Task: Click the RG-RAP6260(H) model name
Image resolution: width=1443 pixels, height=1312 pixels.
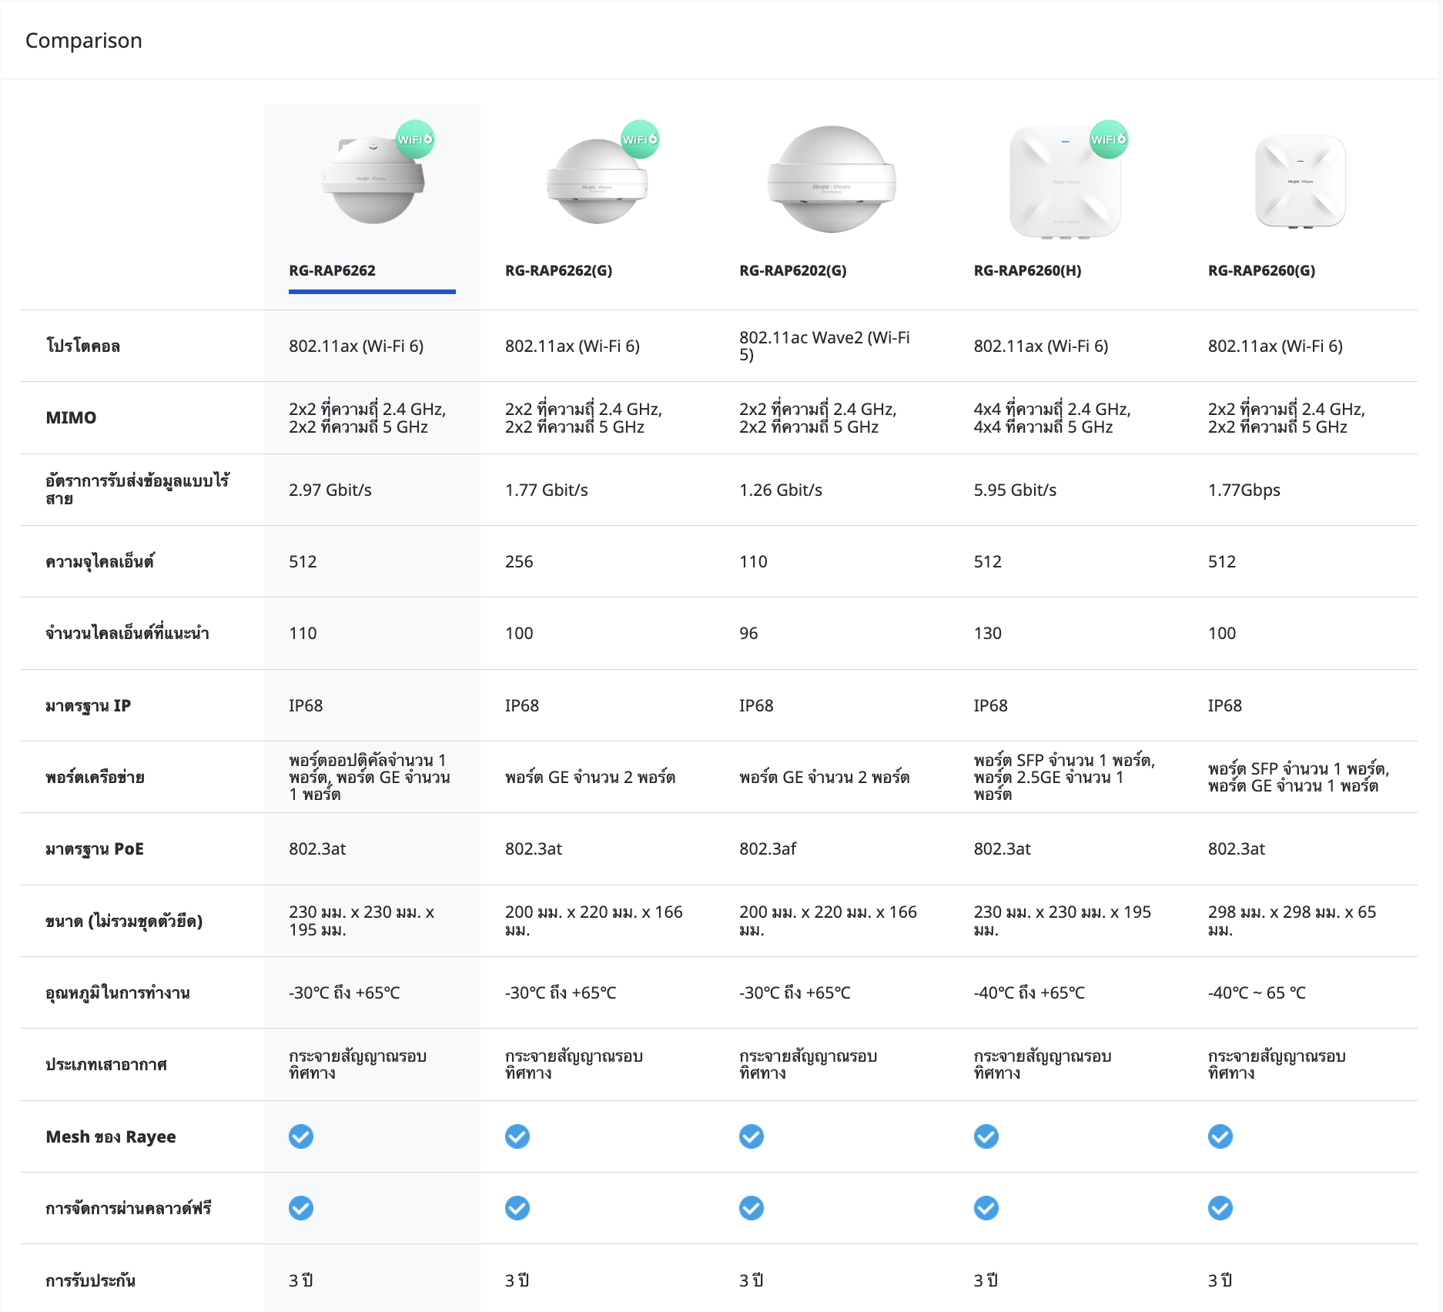Action: tap(1027, 270)
